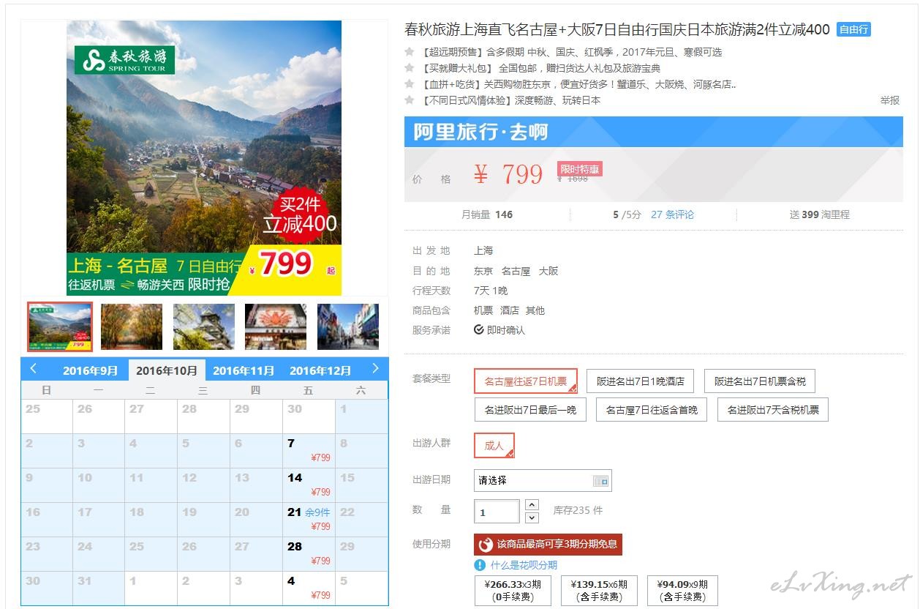The image size is (920, 609).
Task: Pick October 21 with 余9件 on calendar
Action: click(x=309, y=519)
